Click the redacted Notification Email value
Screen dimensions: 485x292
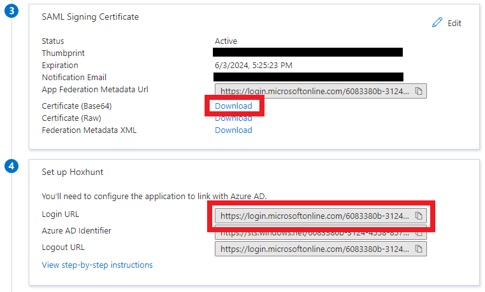(308, 77)
